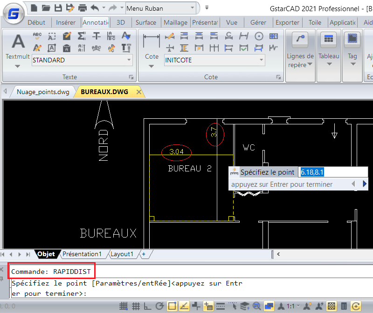Screen dimensions: 373x313
Task: Open the 1:1 annotation scale dropdown
Action: [298, 306]
